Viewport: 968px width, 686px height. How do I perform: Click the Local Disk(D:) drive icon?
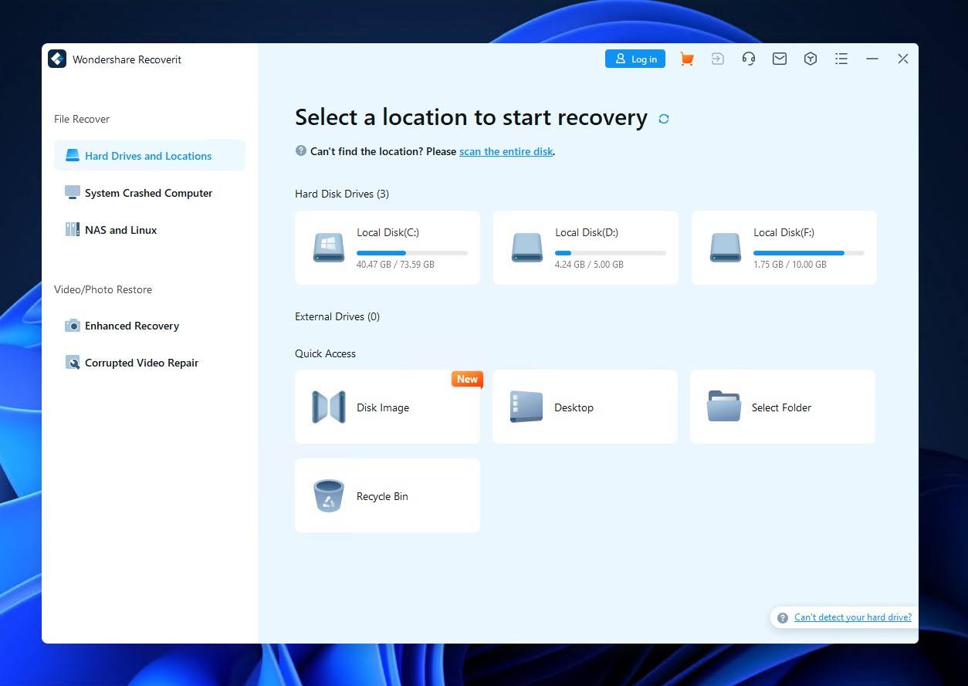(527, 248)
